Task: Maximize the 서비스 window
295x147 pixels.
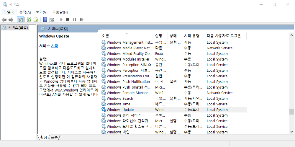Action: 274,4
